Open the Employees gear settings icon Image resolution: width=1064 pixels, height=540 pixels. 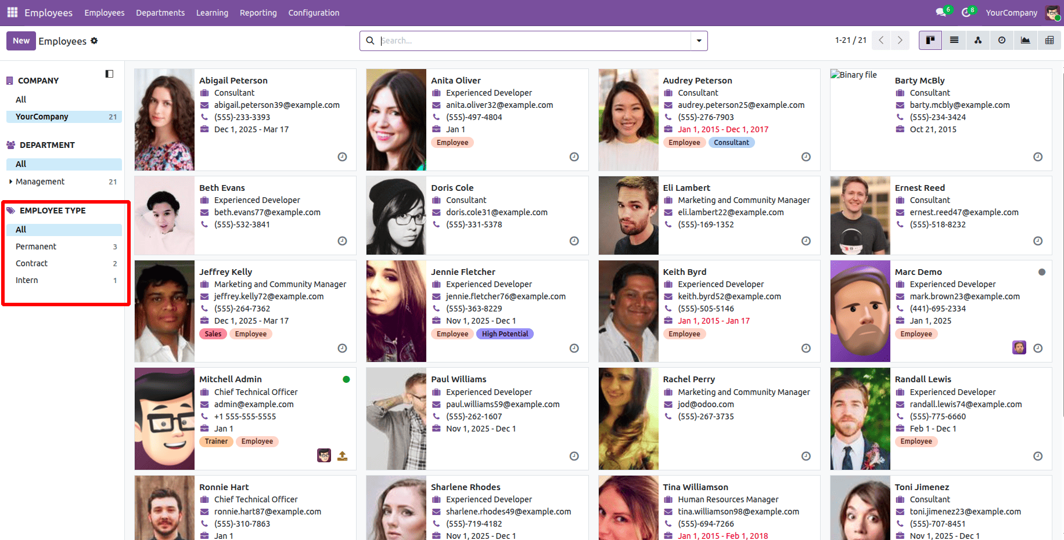coord(94,41)
